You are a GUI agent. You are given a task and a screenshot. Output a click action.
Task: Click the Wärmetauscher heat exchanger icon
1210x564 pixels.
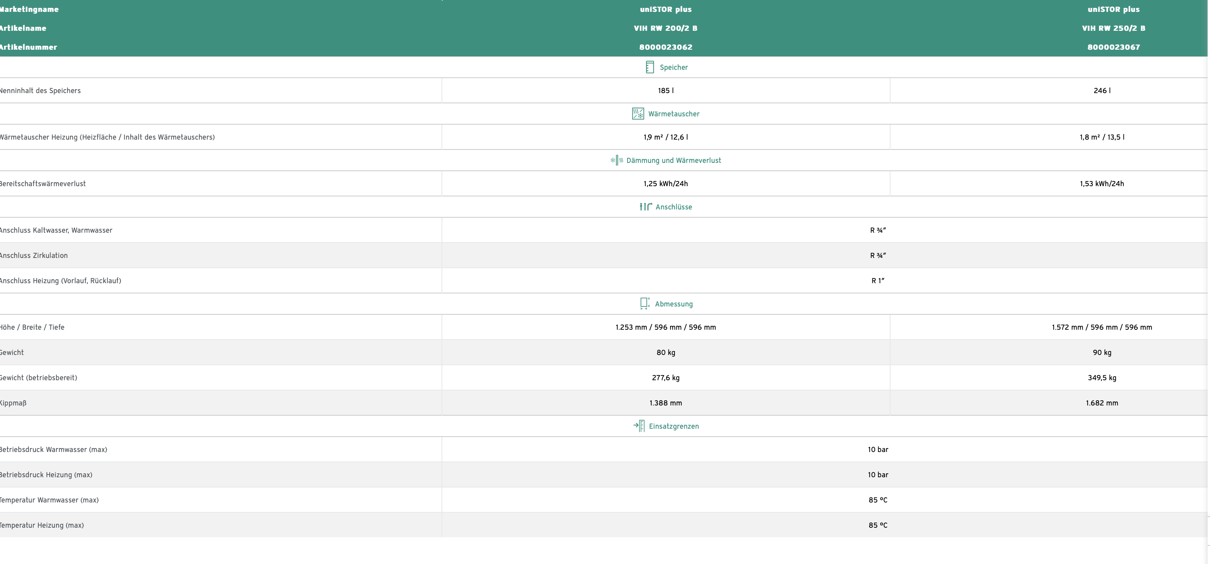638,114
